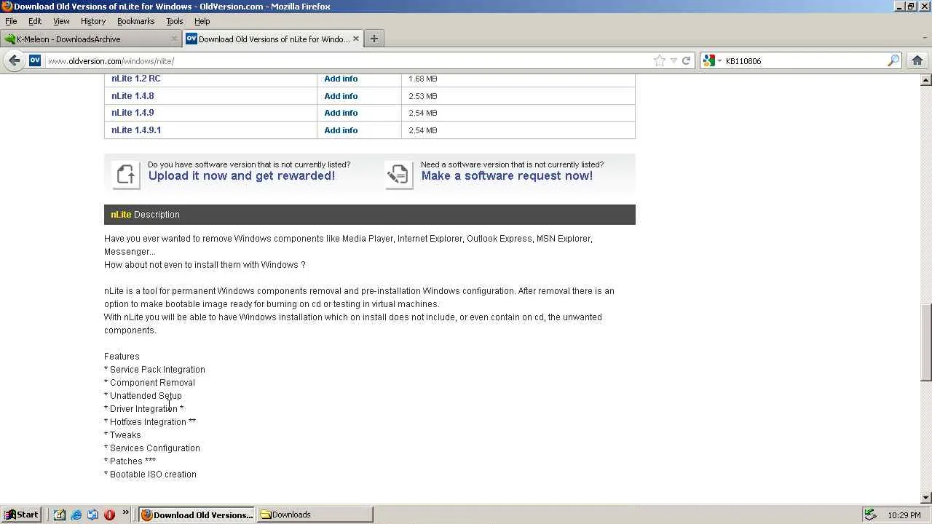Open the View menu
Screen dimensions: 932x524
tap(61, 21)
